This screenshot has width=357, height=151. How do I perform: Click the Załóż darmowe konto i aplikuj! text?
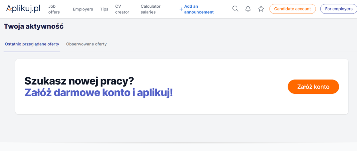(x=98, y=93)
